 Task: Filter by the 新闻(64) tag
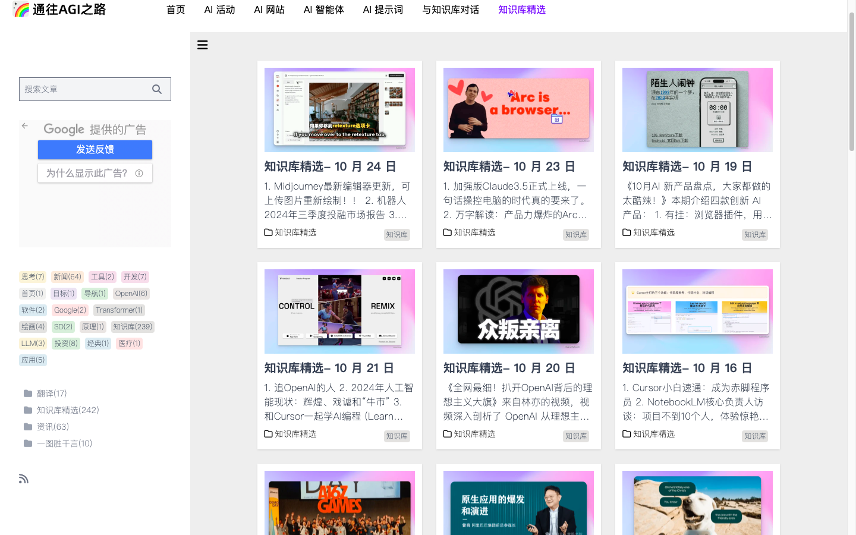pyautogui.click(x=67, y=277)
